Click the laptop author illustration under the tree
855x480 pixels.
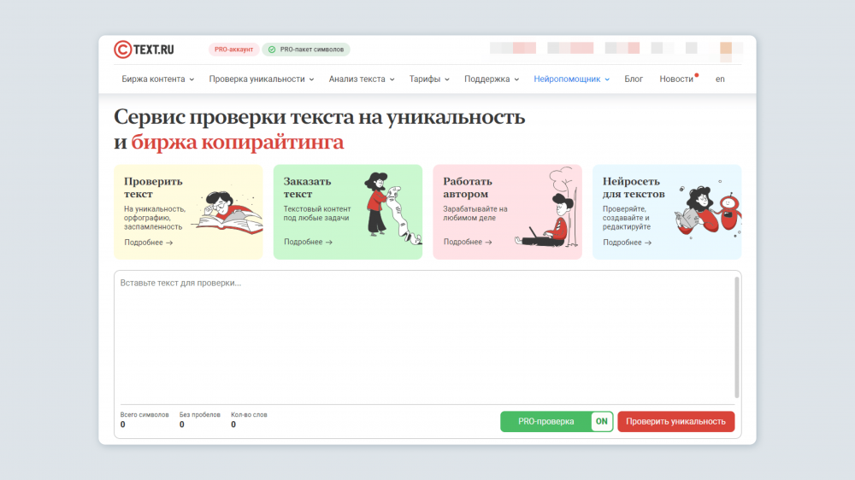point(547,208)
